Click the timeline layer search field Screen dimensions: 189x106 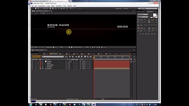point(53,57)
